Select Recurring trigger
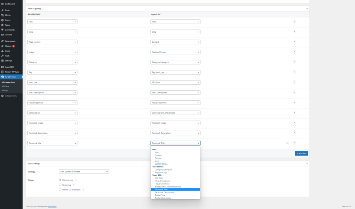Viewport: 355px width, 209px height. pyautogui.click(x=60, y=185)
